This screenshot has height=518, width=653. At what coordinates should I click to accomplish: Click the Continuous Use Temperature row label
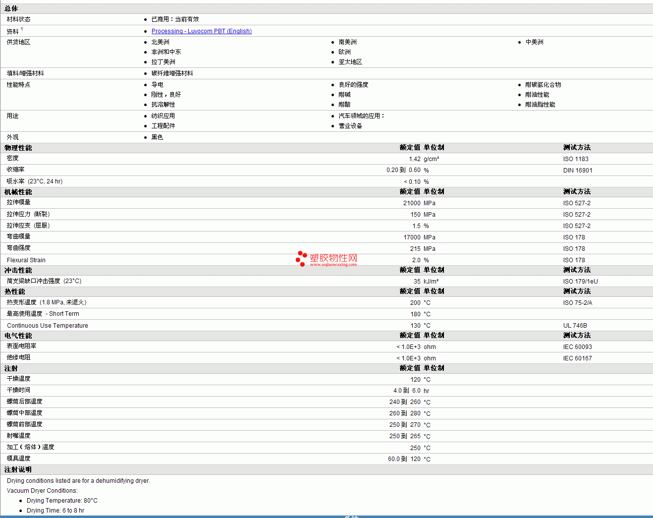(x=48, y=326)
